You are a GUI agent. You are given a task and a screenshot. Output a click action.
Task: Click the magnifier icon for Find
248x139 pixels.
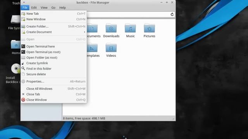[x=23, y=68]
